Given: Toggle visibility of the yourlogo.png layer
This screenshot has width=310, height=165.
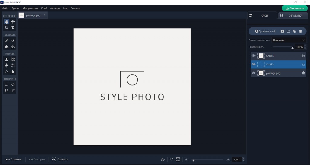Looking at the screenshot, I should [x=253, y=73].
